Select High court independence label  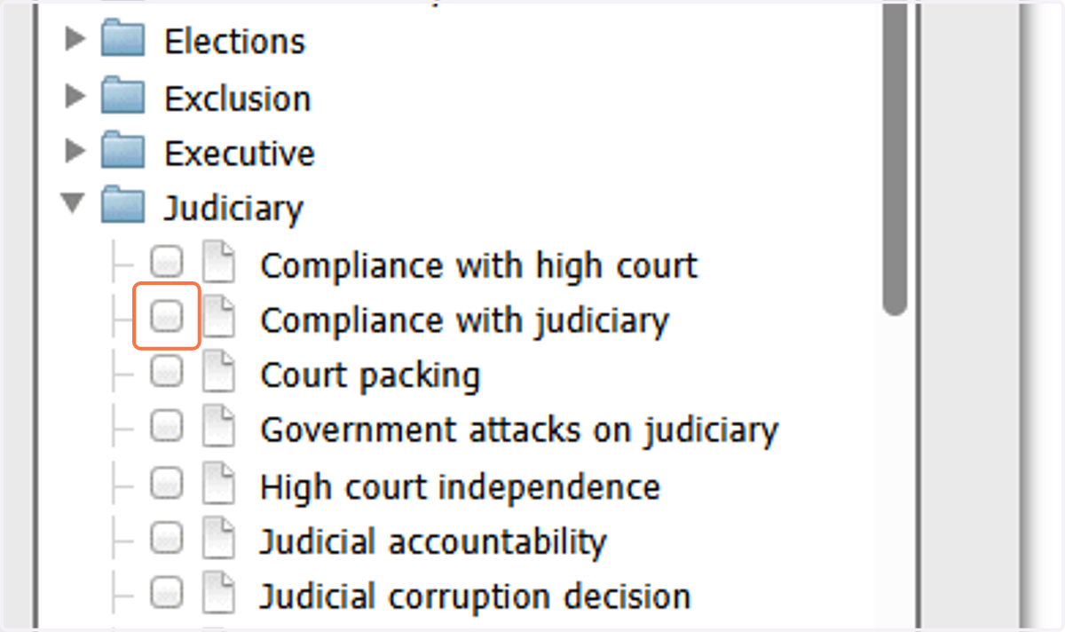(x=460, y=486)
